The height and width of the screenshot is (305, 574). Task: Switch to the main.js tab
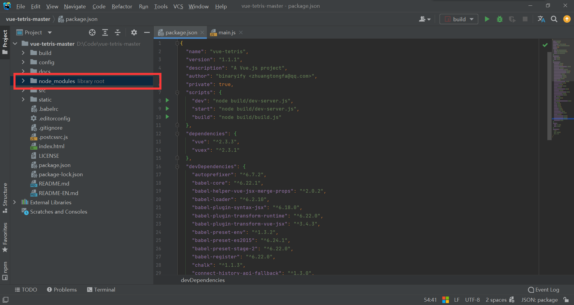pos(227,33)
